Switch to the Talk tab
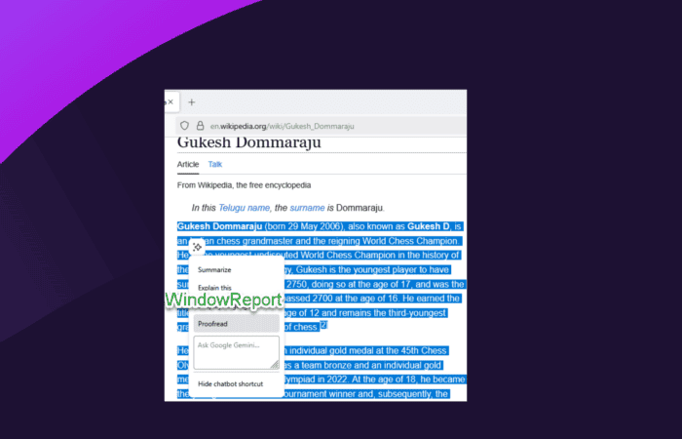The height and width of the screenshot is (439, 682). click(215, 164)
